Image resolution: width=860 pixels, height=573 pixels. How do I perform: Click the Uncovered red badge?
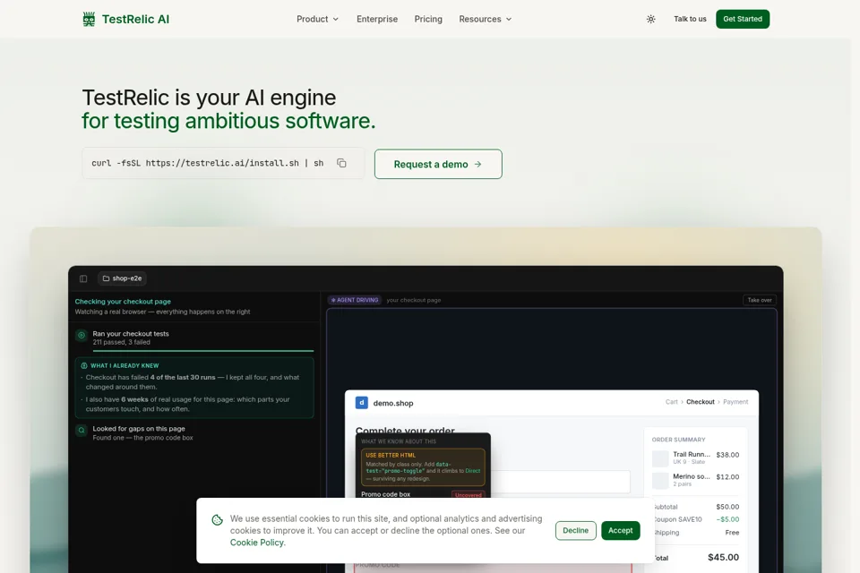(468, 494)
